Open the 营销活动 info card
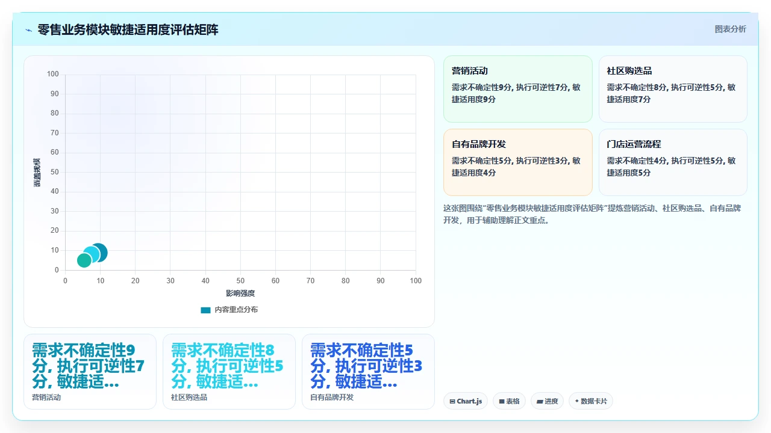The image size is (771, 433). point(518,89)
